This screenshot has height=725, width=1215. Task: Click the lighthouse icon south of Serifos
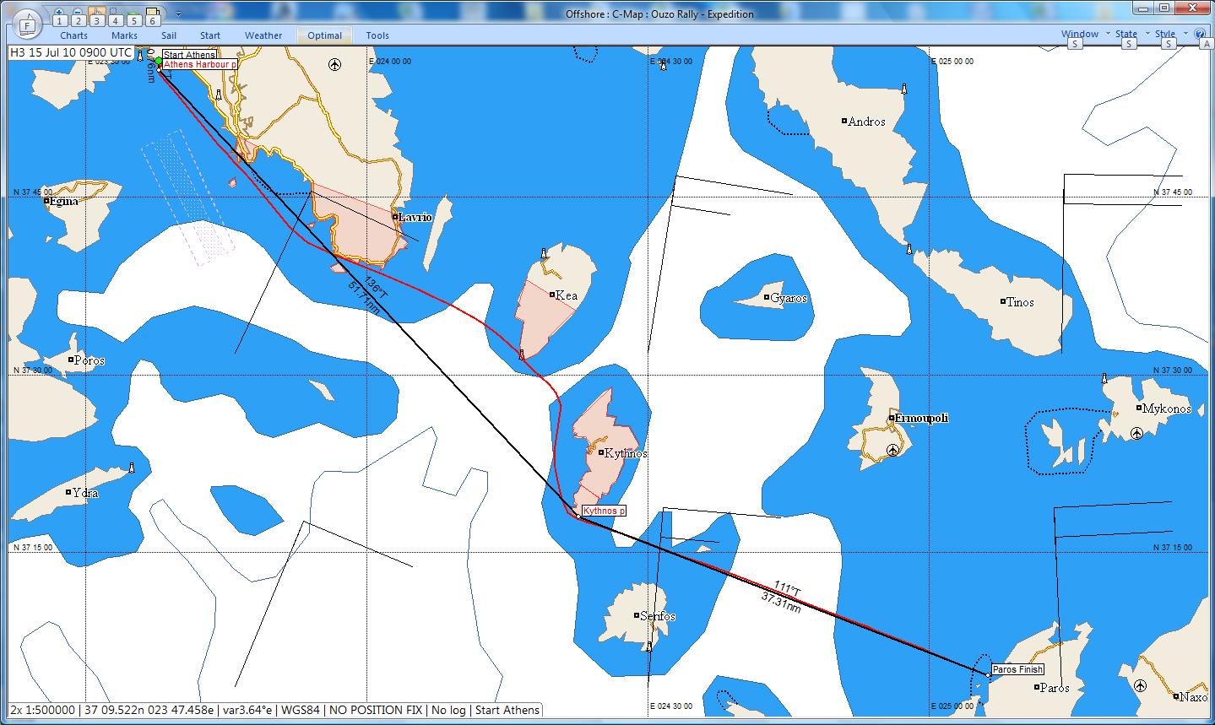pos(648,647)
